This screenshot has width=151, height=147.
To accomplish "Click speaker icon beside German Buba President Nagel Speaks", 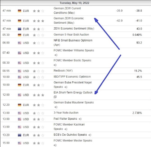I will 66,87.
